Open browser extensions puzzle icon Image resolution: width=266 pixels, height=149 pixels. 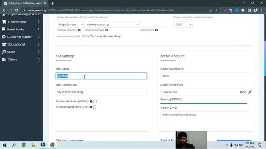click(243, 10)
